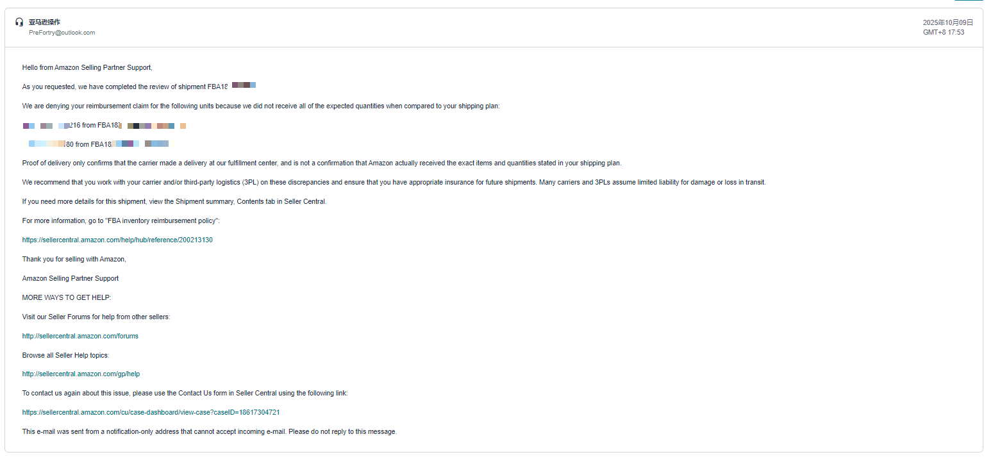The width and height of the screenshot is (993, 457).
Task: Click the GMT+8 17:53 timestamp
Action: tap(943, 32)
